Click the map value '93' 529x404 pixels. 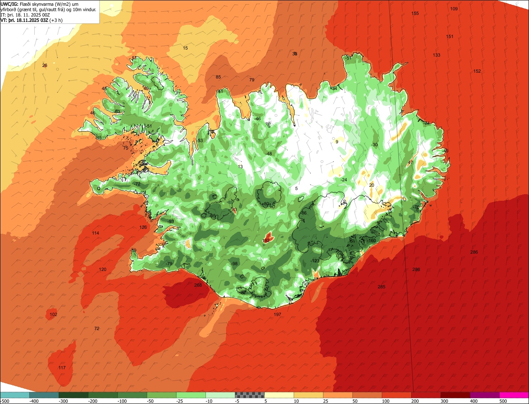171,222
